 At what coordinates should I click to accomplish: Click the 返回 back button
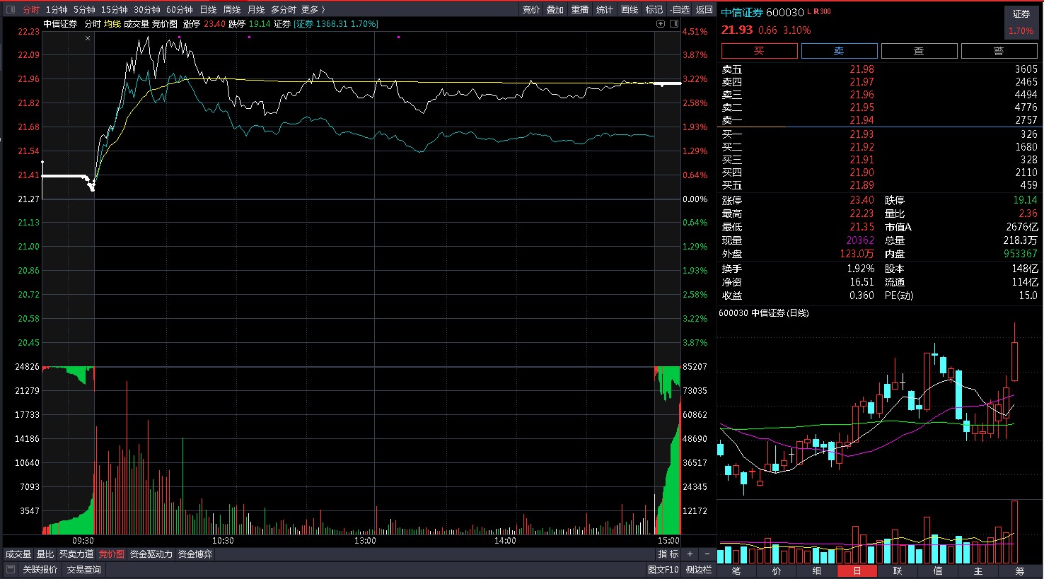pyautogui.click(x=704, y=9)
